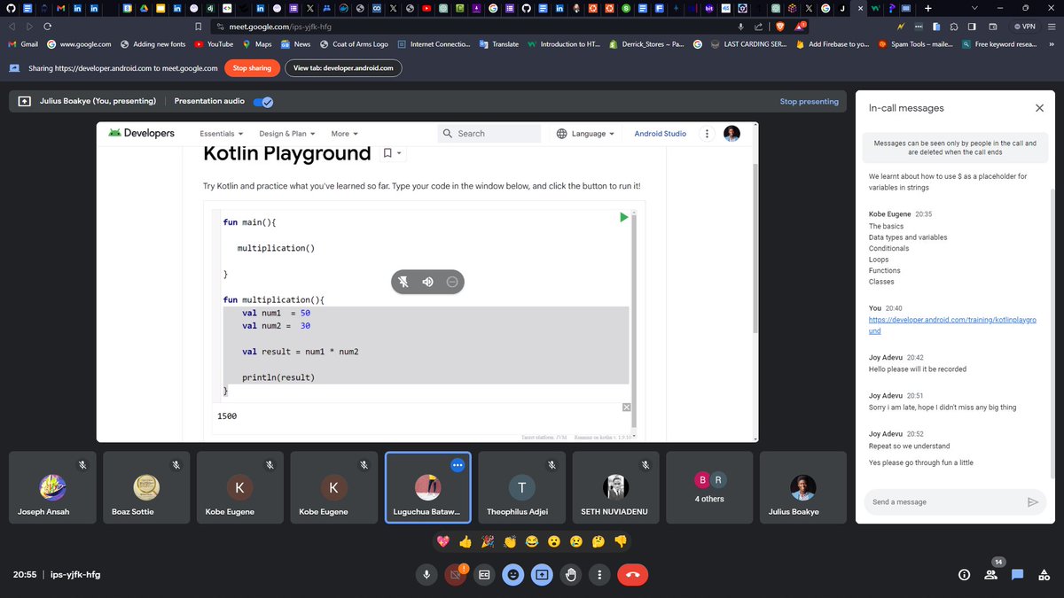This screenshot has width=1064, height=598.
Task: Toggle the emoji reactions bar button
Action: point(512,575)
